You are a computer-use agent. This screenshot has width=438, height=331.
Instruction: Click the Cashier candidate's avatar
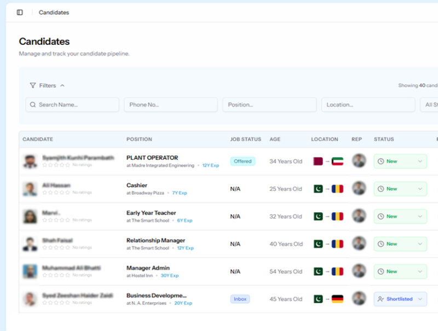(x=30, y=189)
